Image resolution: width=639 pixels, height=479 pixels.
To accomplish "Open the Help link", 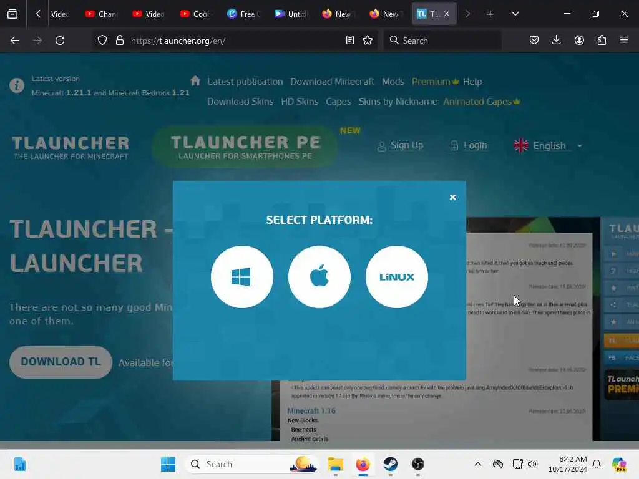I will [472, 82].
